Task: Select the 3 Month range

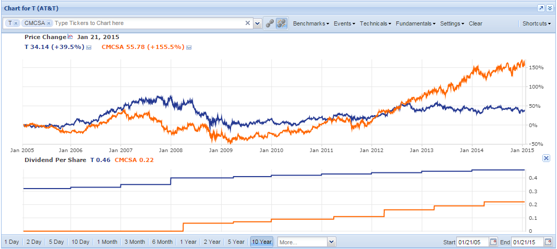Action: 135,242
